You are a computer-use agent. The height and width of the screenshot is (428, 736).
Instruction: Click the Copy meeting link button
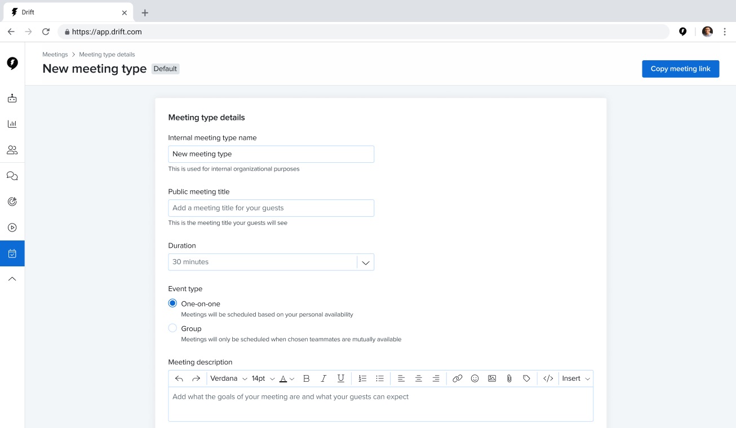tap(680, 69)
